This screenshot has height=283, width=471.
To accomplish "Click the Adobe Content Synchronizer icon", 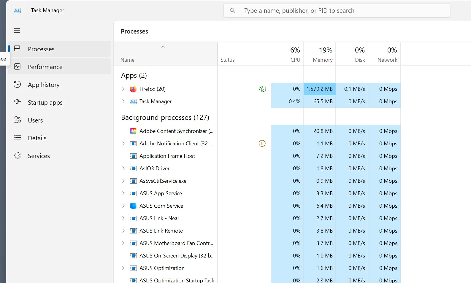I will [x=133, y=131].
